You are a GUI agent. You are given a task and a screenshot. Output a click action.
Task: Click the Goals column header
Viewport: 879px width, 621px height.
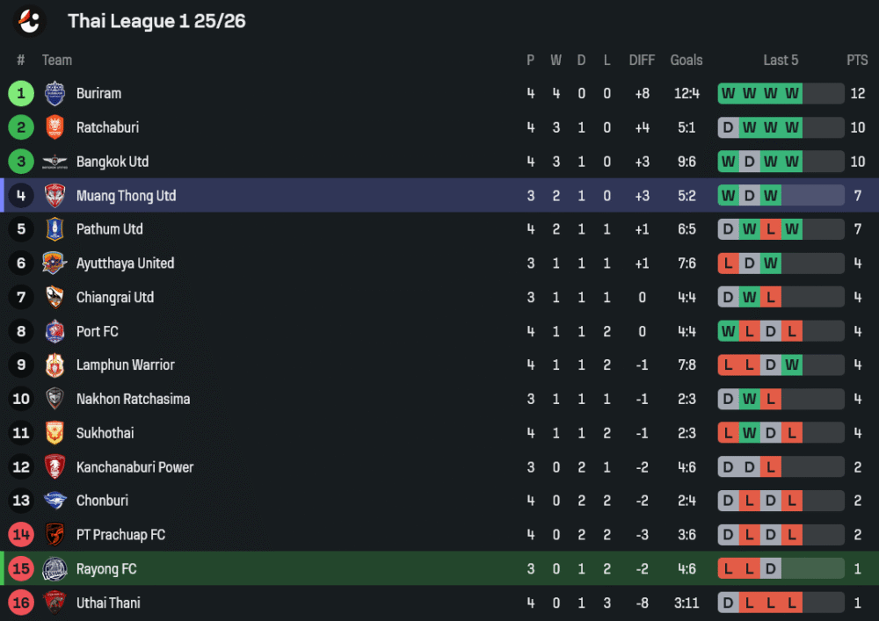(x=686, y=60)
